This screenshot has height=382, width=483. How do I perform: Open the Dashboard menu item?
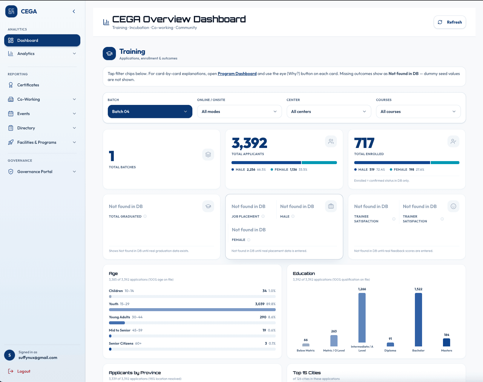42,40
